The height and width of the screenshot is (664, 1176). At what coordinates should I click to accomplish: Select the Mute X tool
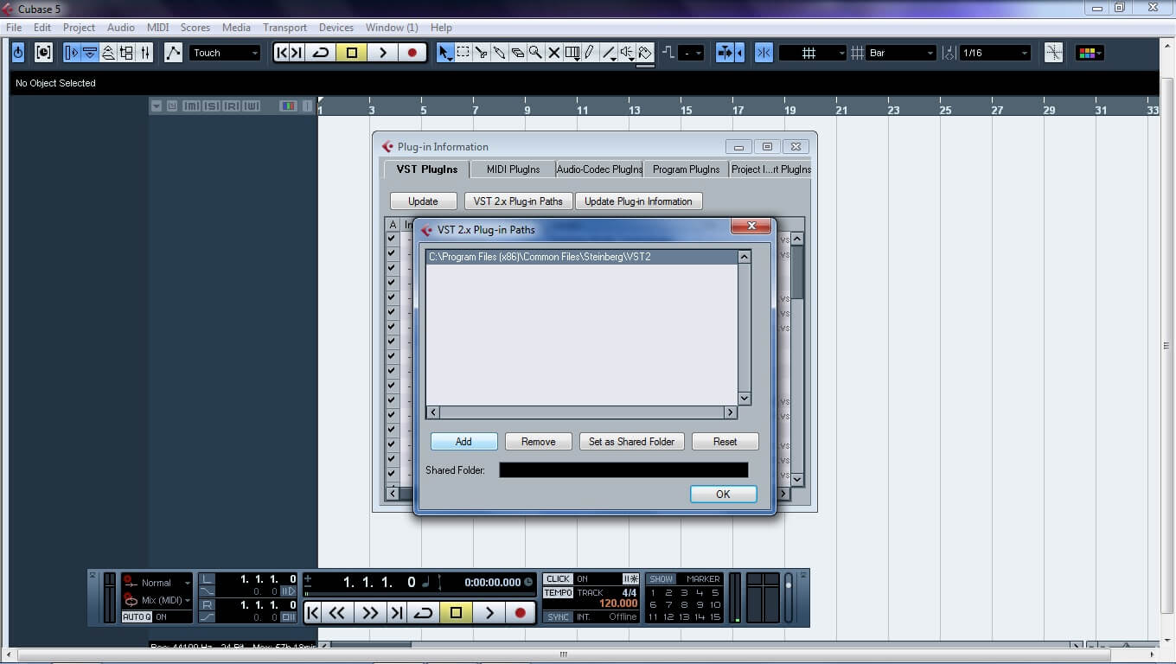tap(554, 53)
